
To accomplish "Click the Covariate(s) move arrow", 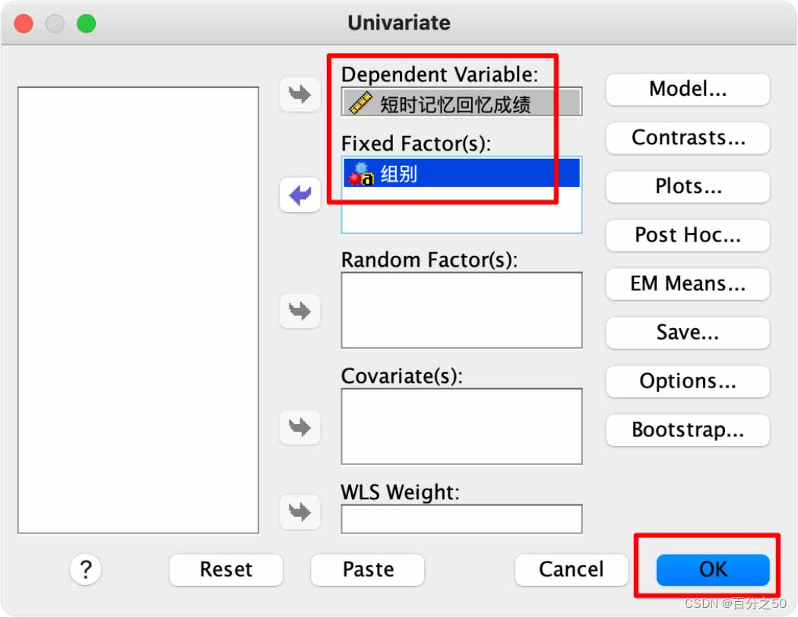I will [299, 427].
